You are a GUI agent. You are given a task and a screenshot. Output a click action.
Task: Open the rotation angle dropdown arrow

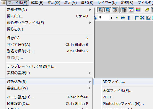112,18
